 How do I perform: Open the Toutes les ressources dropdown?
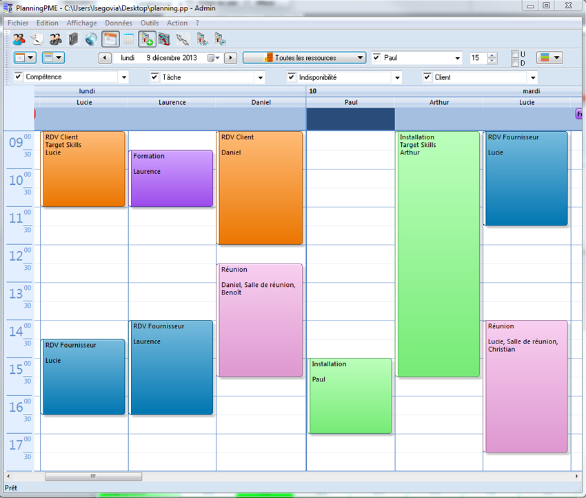tap(309, 57)
